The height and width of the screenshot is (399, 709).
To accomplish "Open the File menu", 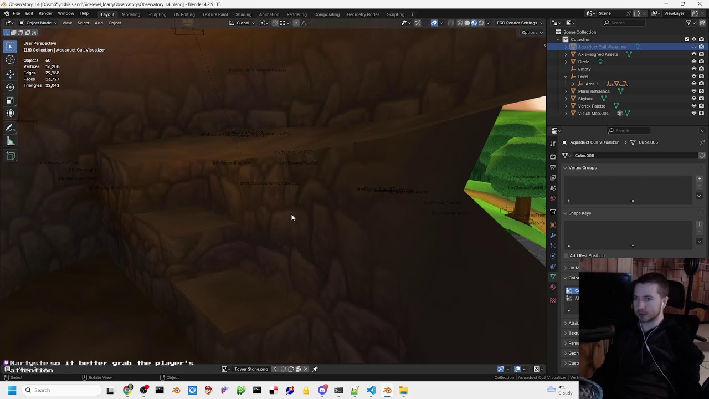I will click(17, 13).
